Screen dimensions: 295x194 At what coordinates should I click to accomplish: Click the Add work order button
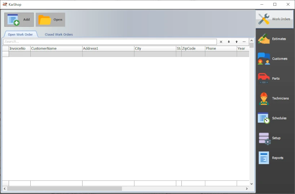pyautogui.click(x=19, y=20)
